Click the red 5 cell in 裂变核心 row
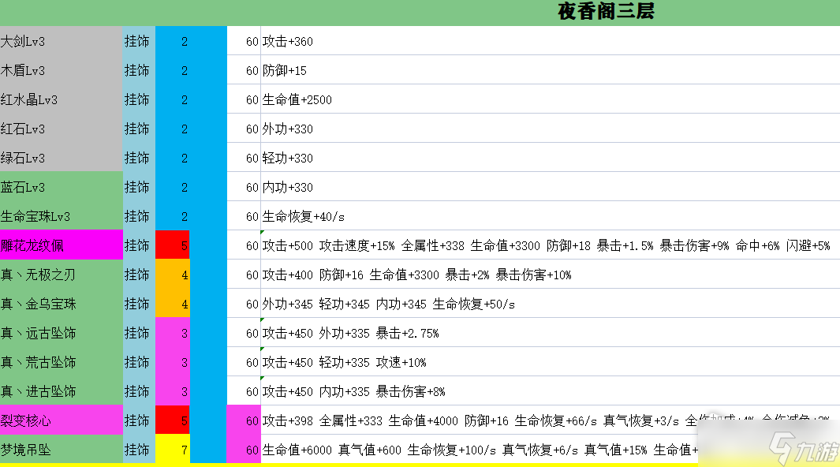Screen dimensions: 840x467 [x=173, y=420]
